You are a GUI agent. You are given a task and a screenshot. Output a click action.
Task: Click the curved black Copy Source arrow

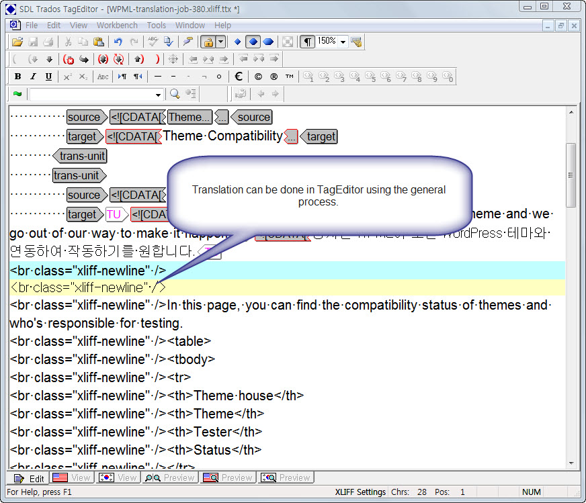click(x=84, y=59)
